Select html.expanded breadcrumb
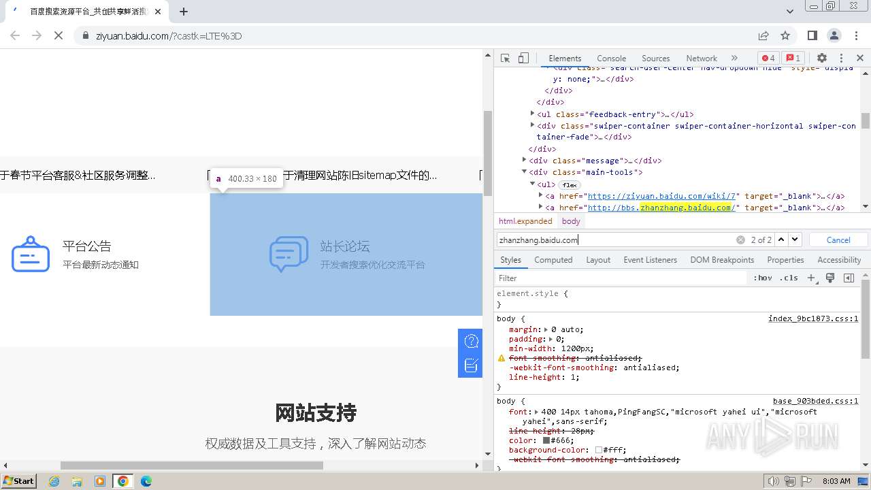The width and height of the screenshot is (871, 490). (525, 221)
